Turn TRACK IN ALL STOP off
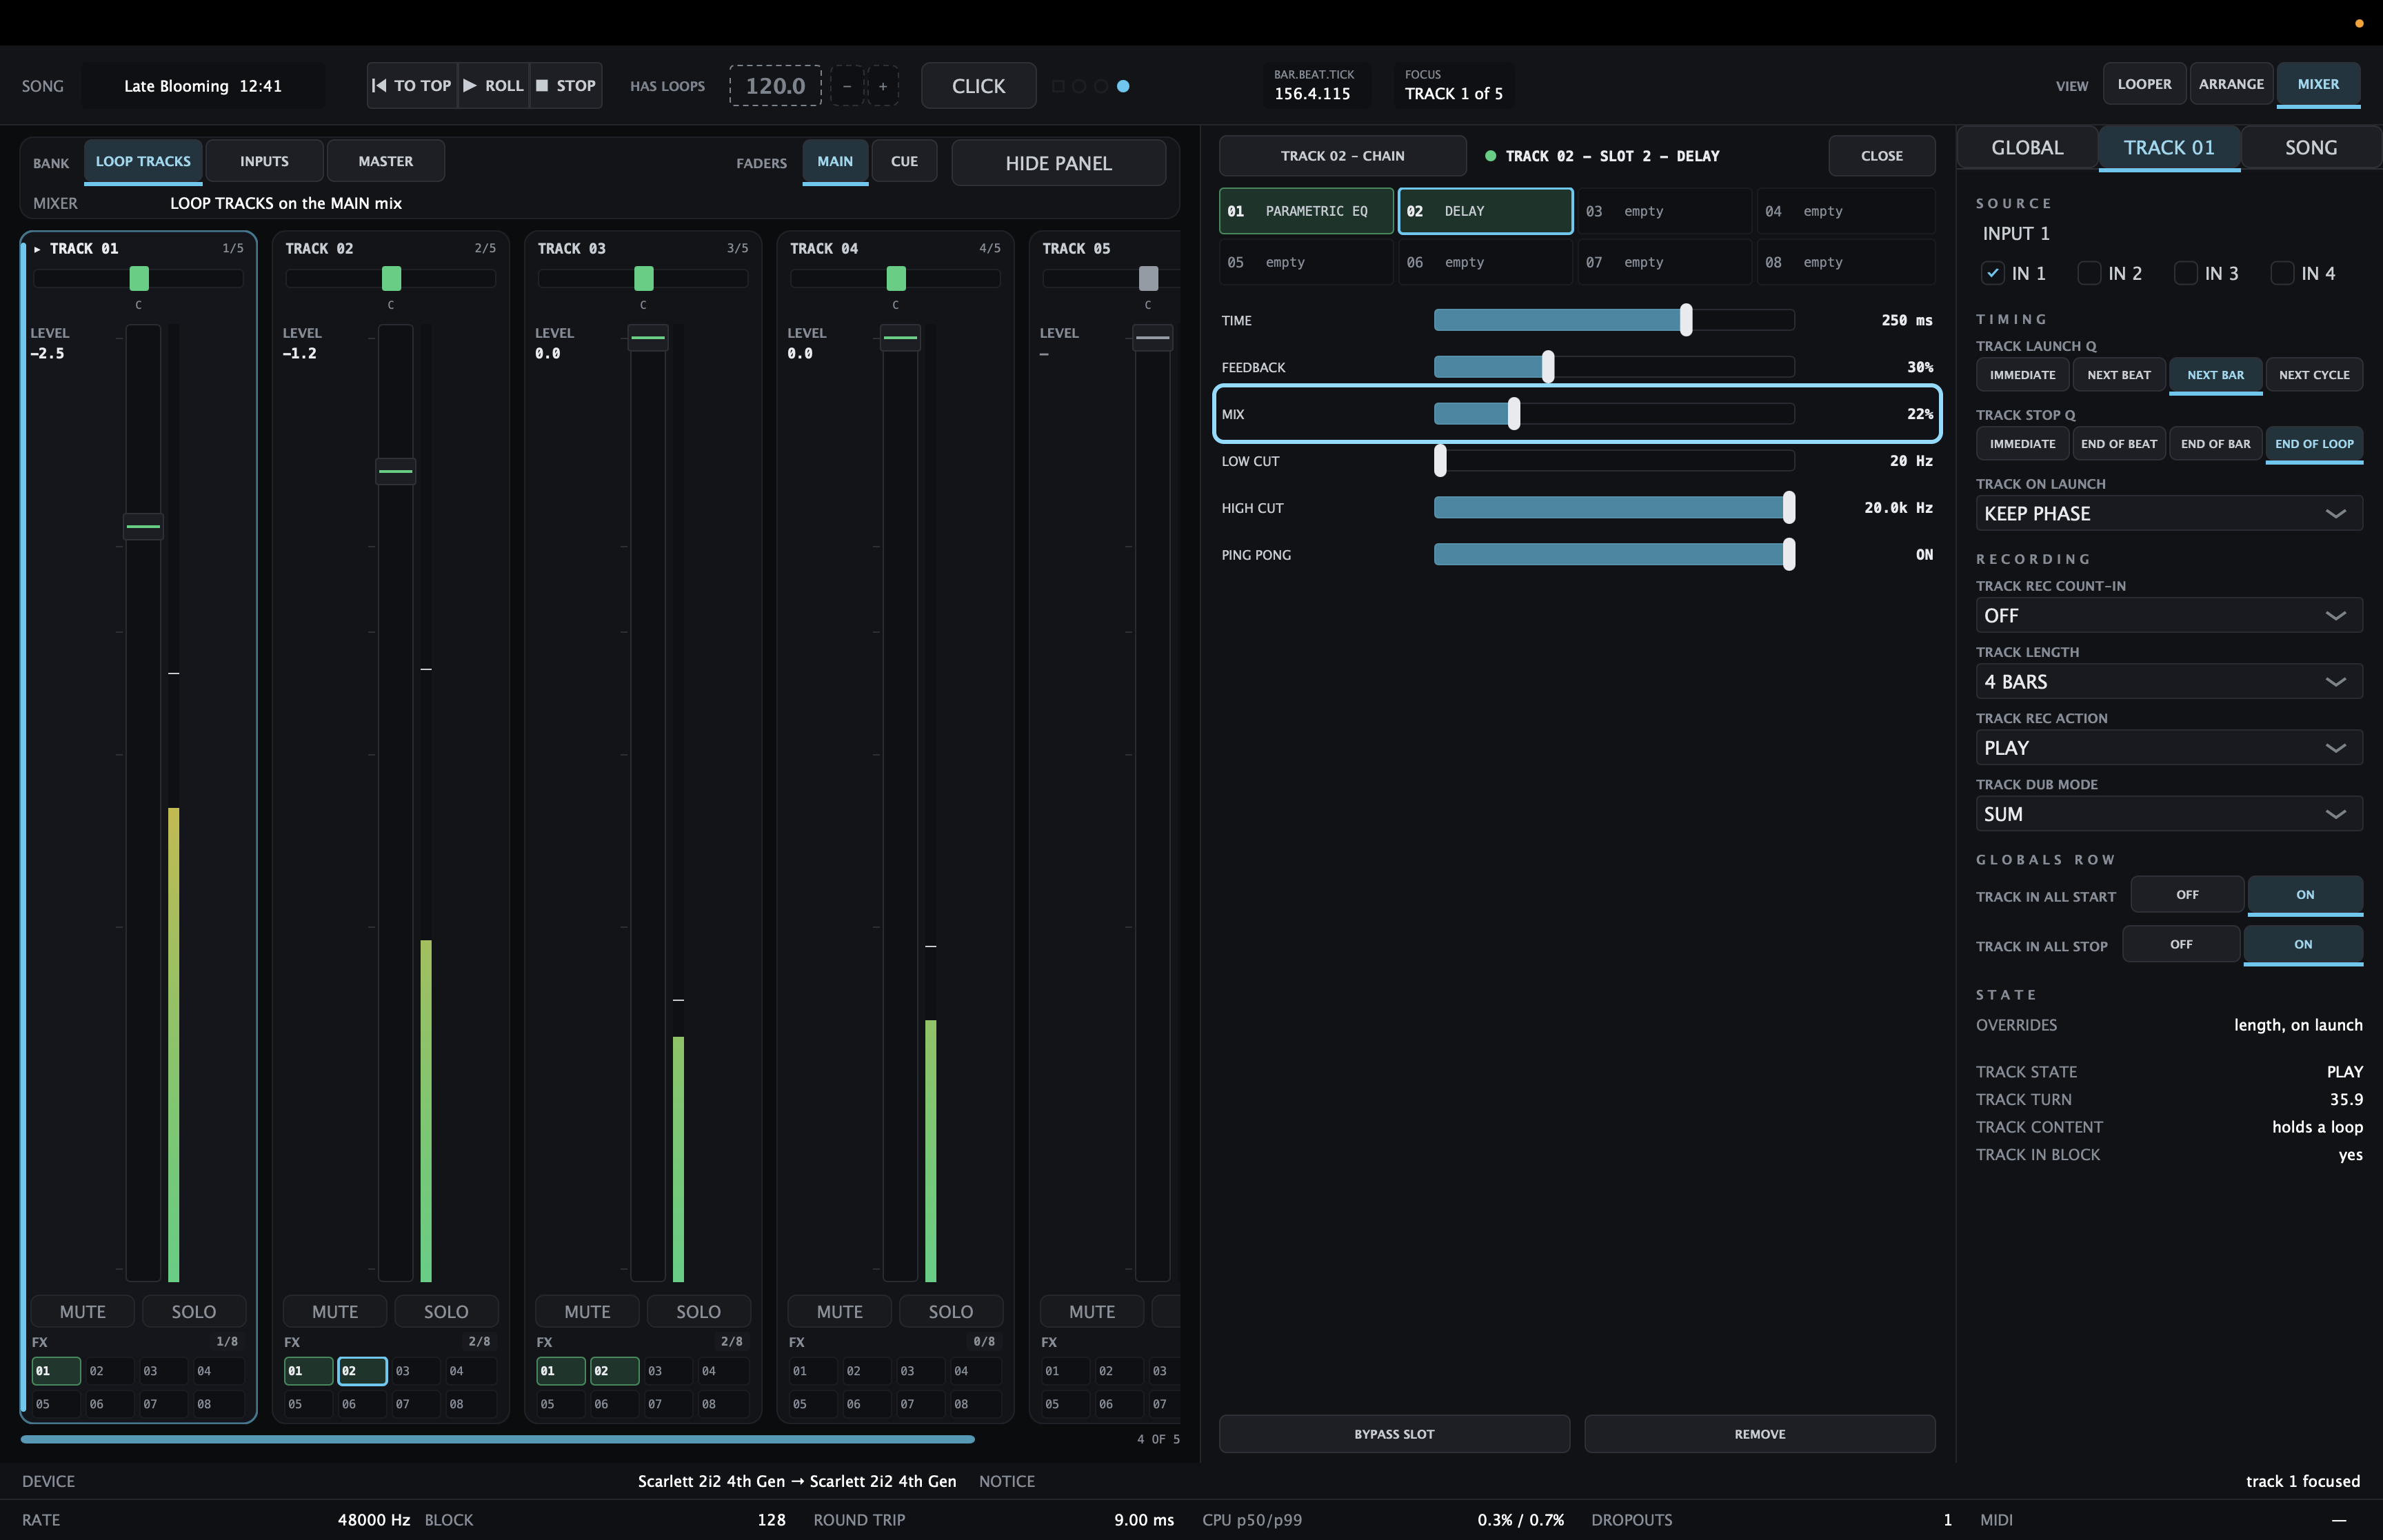 point(2181,944)
